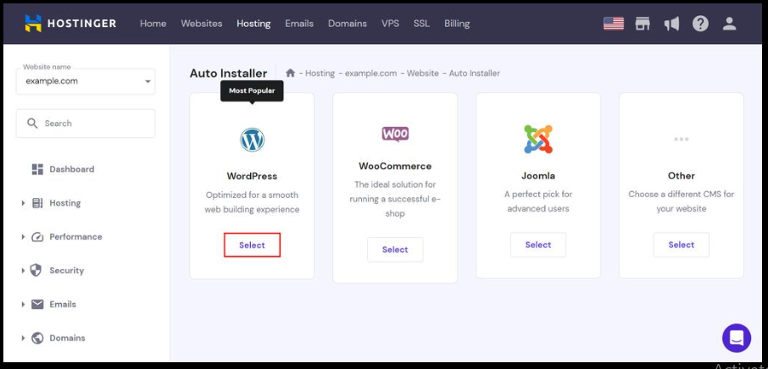Click the Hostinger logo
This screenshot has width=768, height=369.
click(x=71, y=24)
